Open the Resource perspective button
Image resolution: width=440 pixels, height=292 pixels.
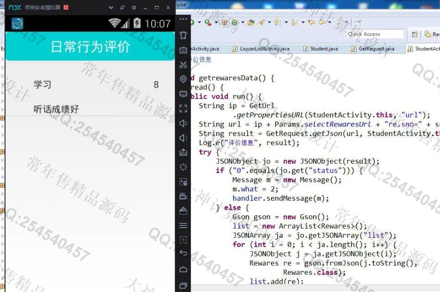tap(432, 34)
